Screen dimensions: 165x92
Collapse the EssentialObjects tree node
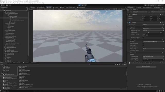coord(5,12)
